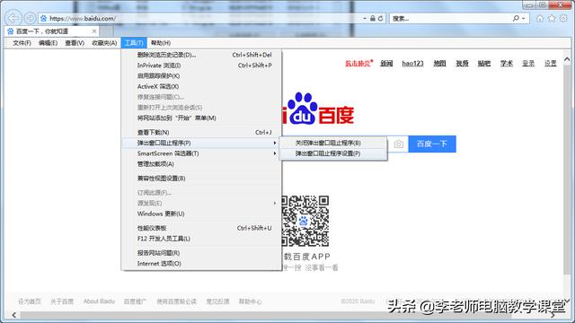575x323 pixels.
Task: Open the About Baidu footer link
Action: coord(99,301)
